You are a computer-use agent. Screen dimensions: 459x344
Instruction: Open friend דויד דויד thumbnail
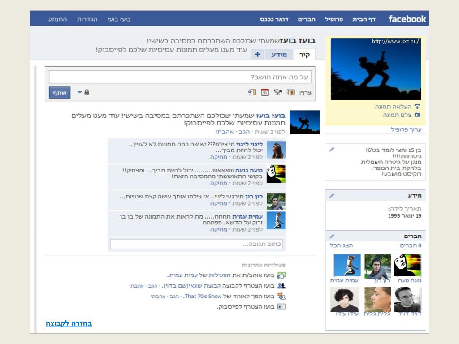pos(408,299)
